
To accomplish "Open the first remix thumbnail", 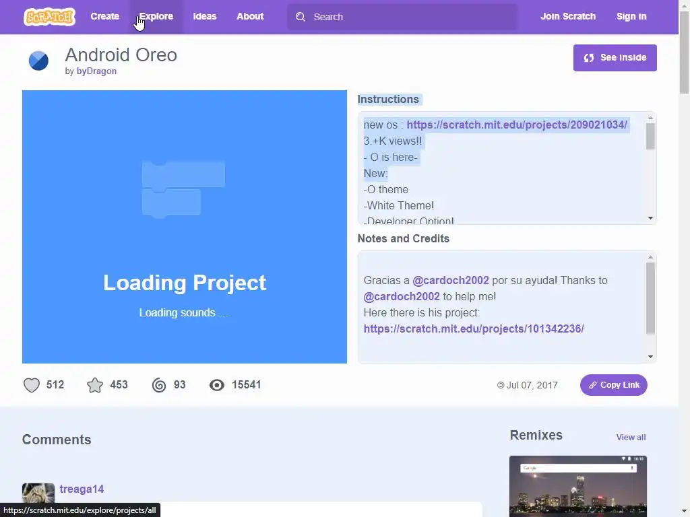I will pyautogui.click(x=577, y=486).
